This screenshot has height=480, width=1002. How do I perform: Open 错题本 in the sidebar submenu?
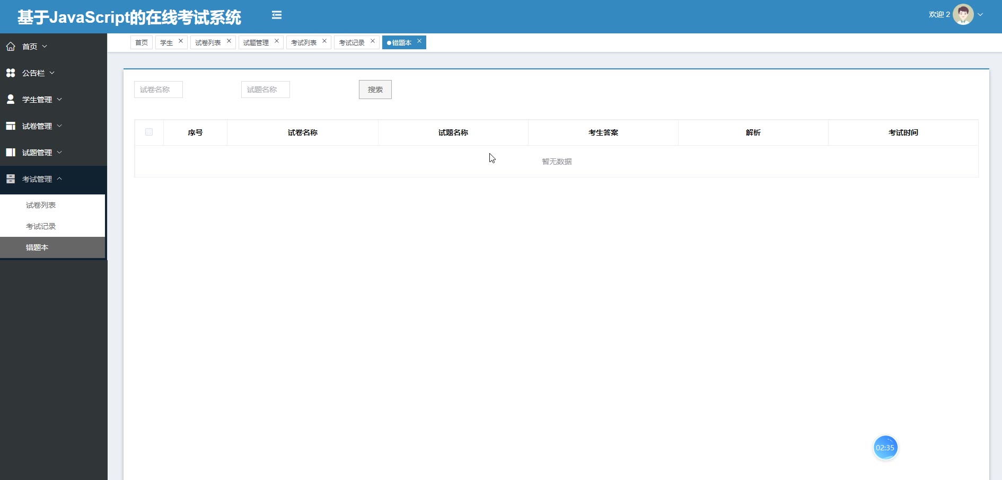pos(52,247)
